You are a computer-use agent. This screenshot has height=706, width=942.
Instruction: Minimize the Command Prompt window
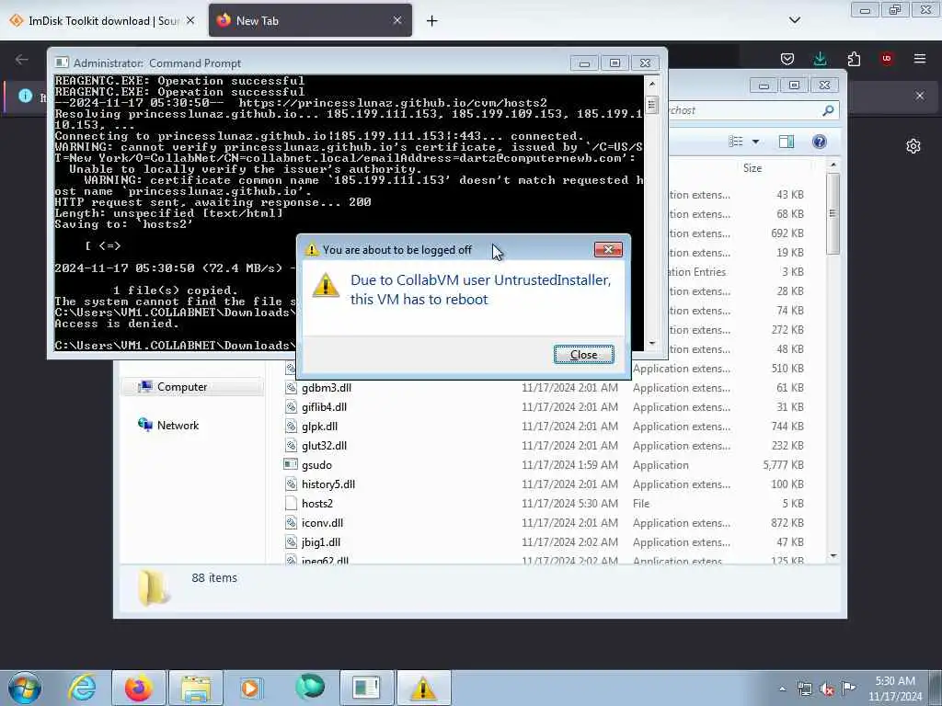(x=584, y=63)
